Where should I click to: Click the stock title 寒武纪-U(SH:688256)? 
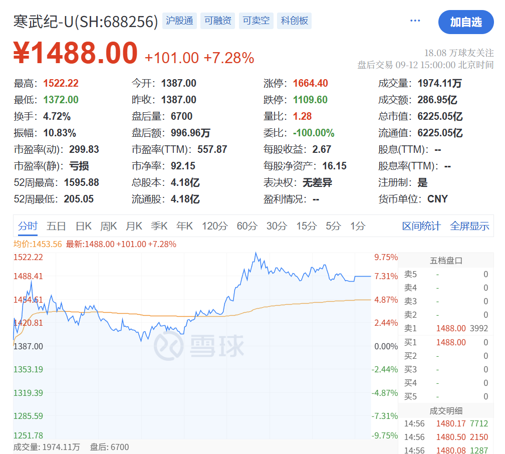pyautogui.click(x=86, y=22)
